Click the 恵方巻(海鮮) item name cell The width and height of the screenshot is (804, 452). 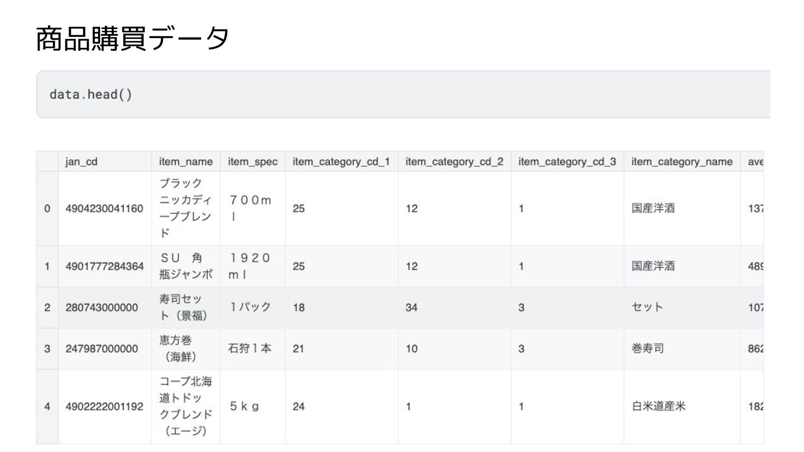pyautogui.click(x=185, y=349)
